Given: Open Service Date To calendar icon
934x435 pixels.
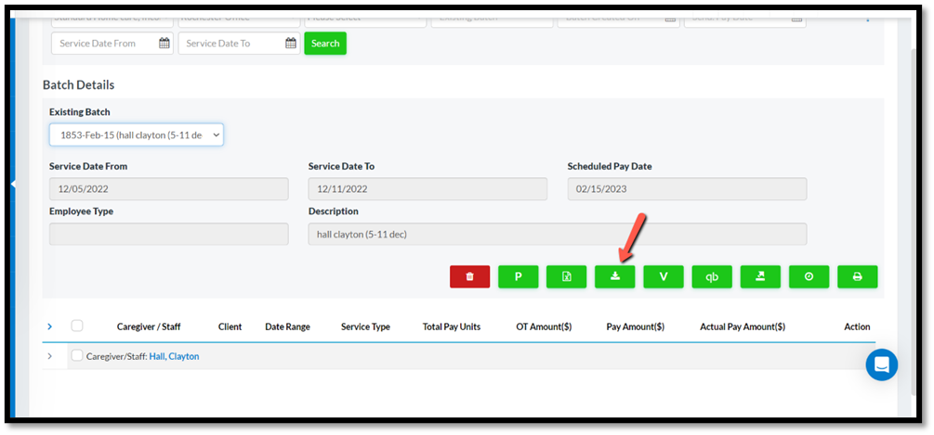Looking at the screenshot, I should pos(291,44).
